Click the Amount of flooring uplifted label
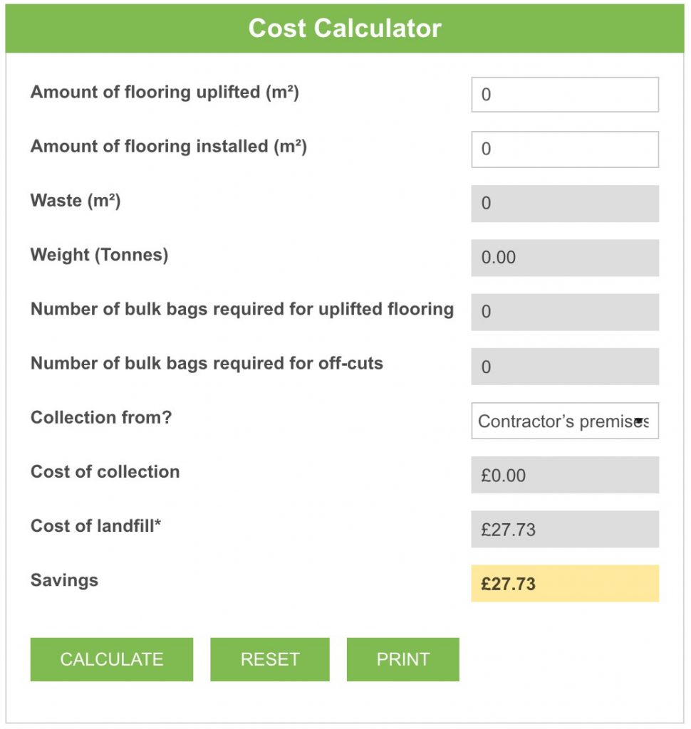This screenshot has width=691, height=729. coord(165,93)
